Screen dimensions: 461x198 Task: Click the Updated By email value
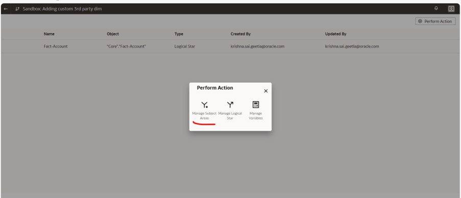[352, 46]
